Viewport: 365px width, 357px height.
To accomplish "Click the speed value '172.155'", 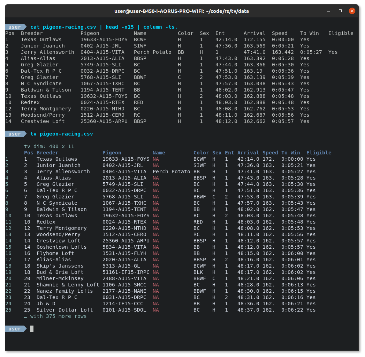I will [254, 39].
